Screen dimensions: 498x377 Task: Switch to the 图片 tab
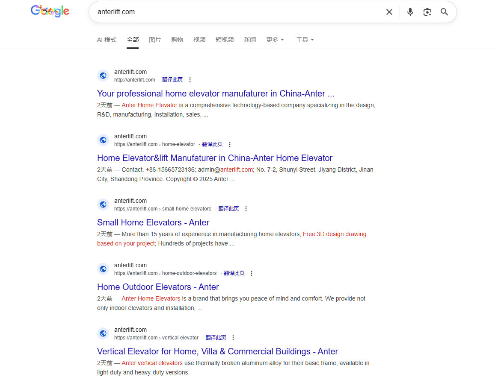coord(155,40)
